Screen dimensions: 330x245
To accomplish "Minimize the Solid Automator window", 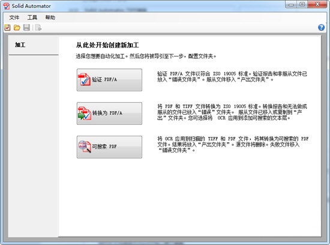I will [x=291, y=4].
